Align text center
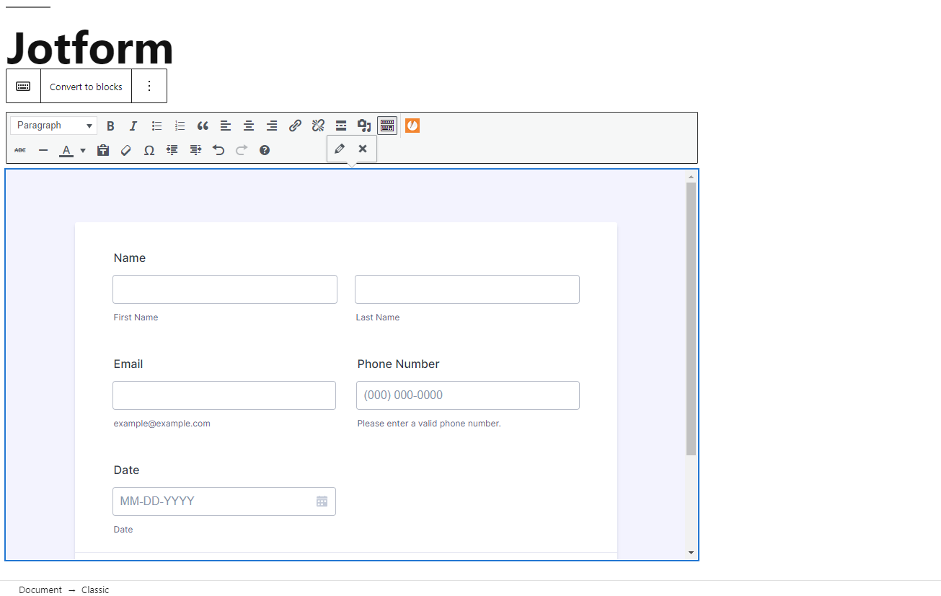This screenshot has height=596, width=941. (249, 126)
